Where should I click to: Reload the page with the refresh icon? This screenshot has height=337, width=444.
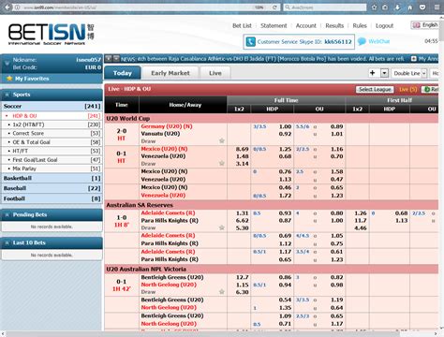point(274,7)
